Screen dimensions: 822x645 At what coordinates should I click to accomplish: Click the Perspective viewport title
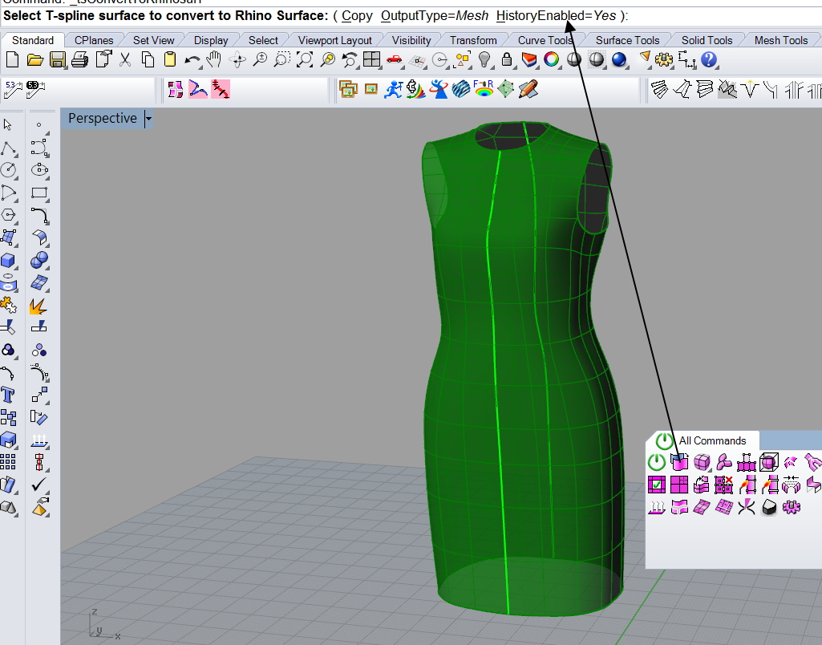point(102,119)
